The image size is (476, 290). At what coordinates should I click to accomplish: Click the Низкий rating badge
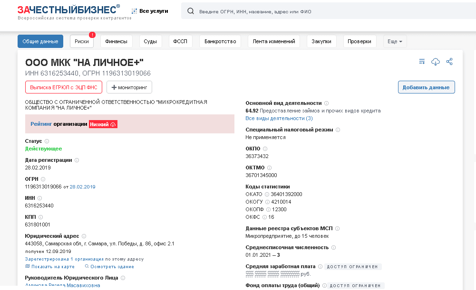103,124
